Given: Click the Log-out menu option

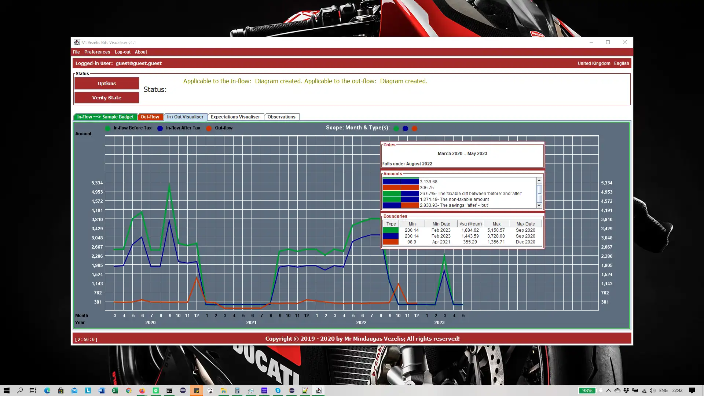Looking at the screenshot, I should [123, 52].
